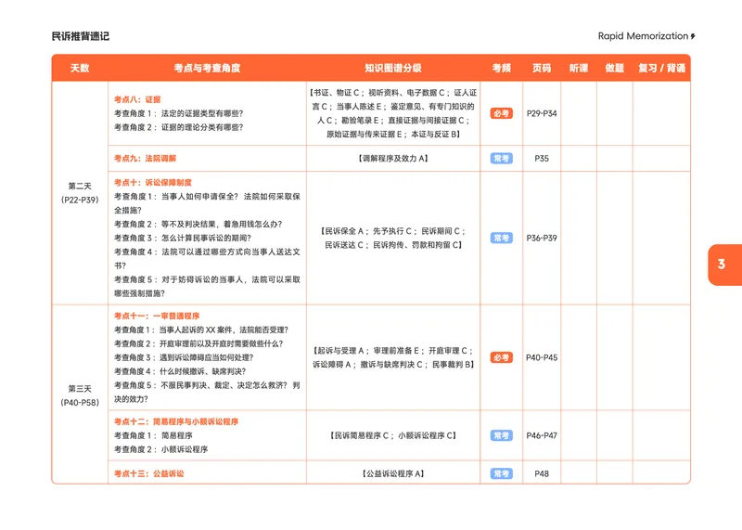
Task: Click the 天数 column header
Action: coord(80,68)
